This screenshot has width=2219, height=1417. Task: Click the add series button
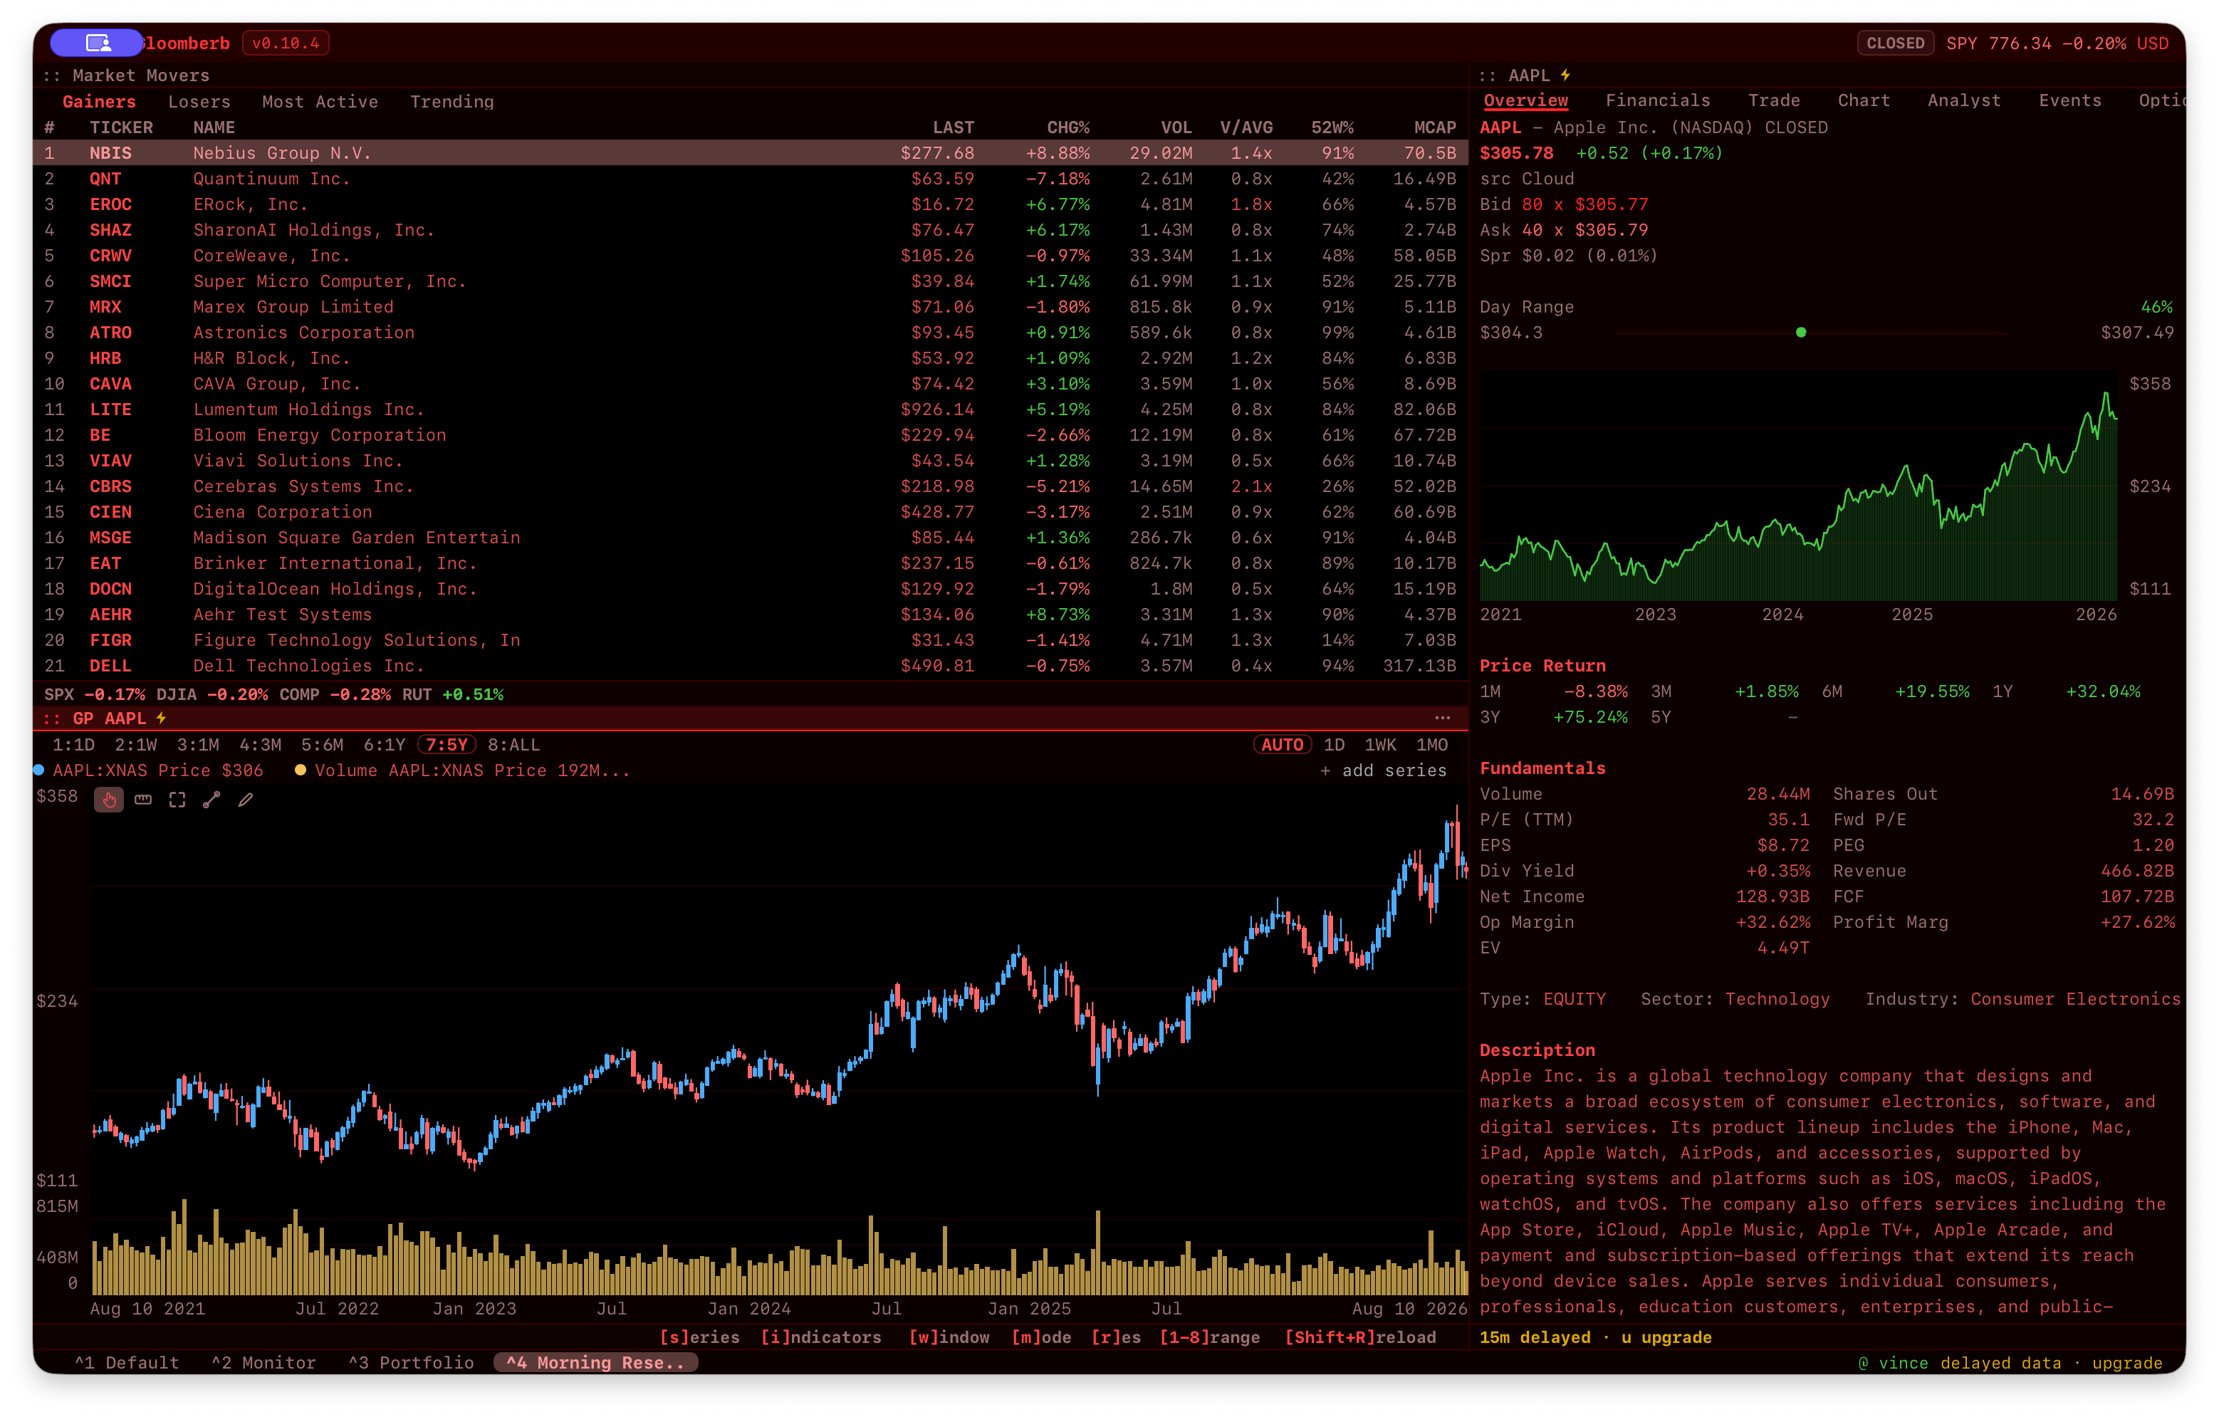click(x=1383, y=770)
